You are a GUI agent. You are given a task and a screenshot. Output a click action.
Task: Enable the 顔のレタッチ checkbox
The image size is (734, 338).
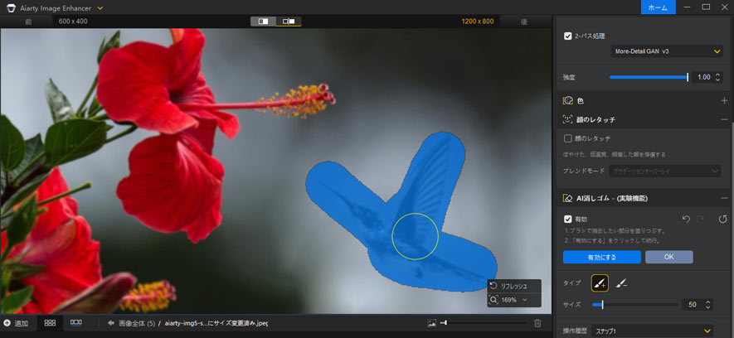tap(568, 138)
